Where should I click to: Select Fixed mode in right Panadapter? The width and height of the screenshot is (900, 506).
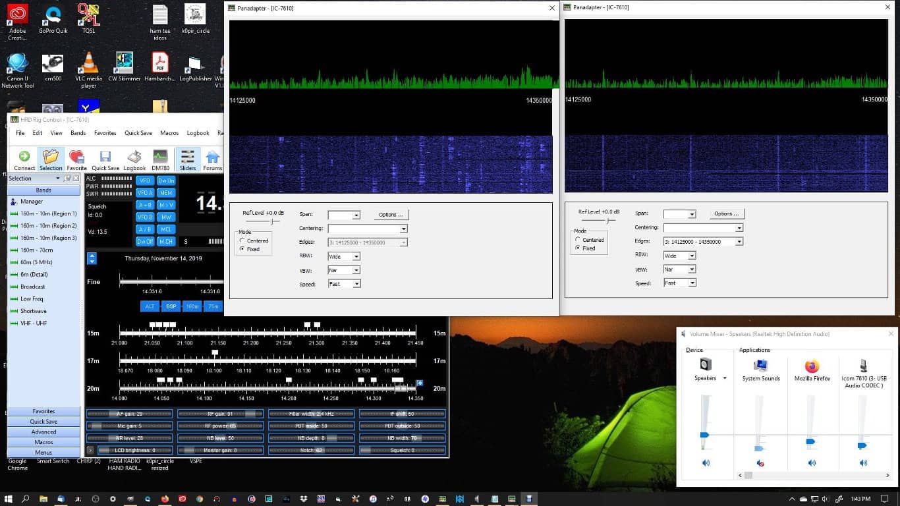click(585, 248)
